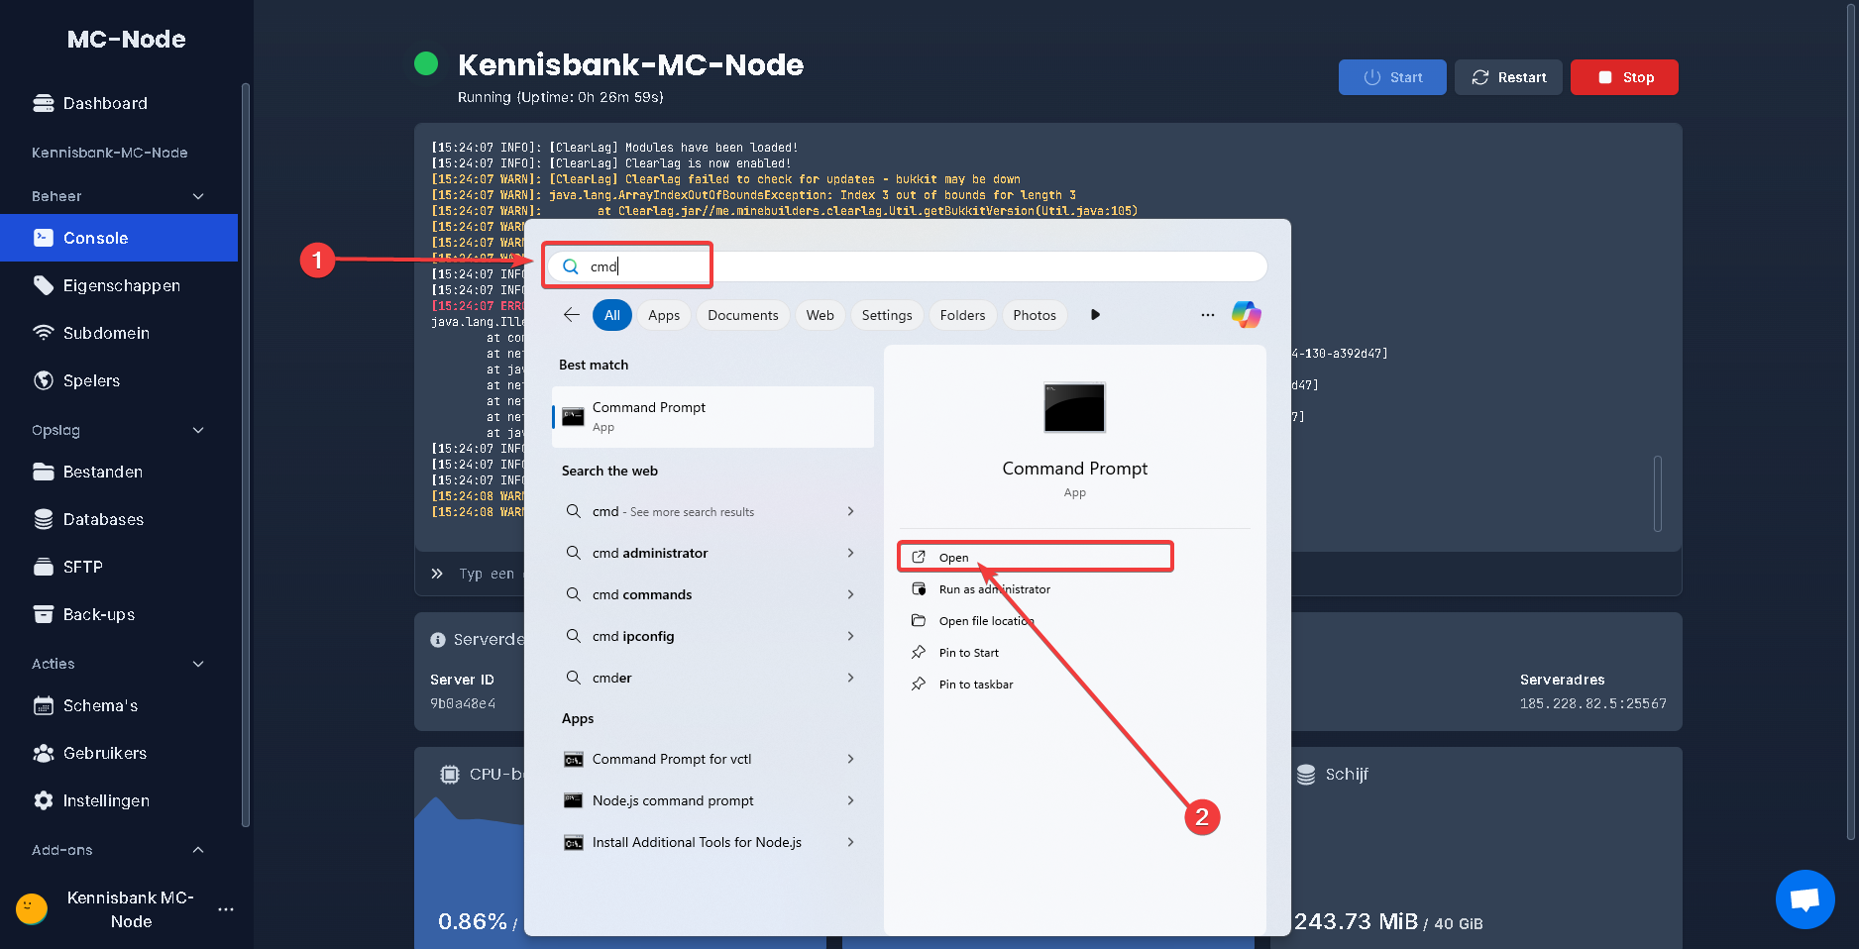The width and height of the screenshot is (1859, 949).
Task: Click the MC-Node logo title
Action: coord(127,39)
